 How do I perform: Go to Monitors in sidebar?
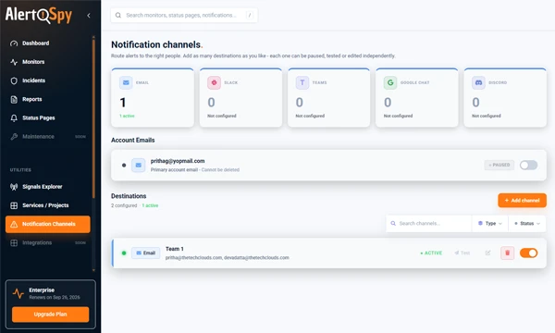(x=48, y=62)
